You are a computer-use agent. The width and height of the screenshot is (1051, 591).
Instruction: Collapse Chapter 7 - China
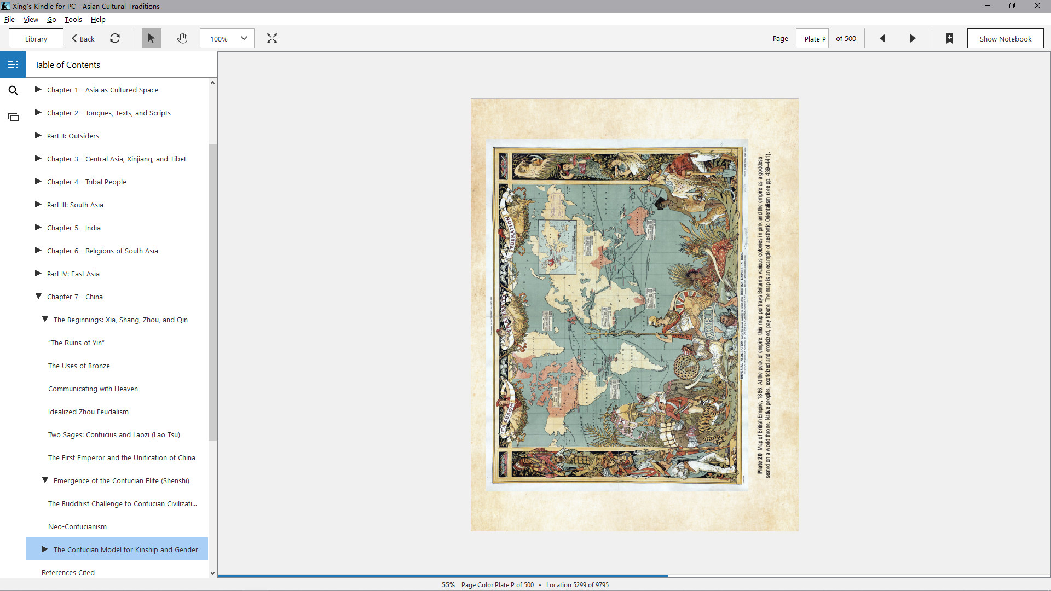38,296
